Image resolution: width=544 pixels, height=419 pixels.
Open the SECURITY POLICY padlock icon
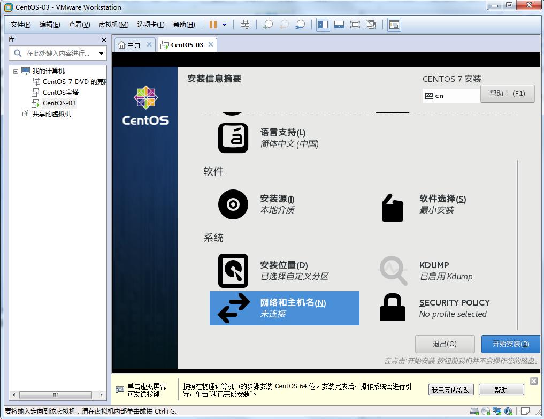pos(393,308)
